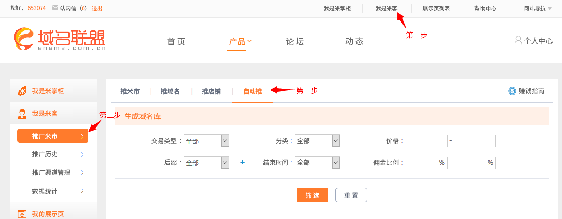Open the 分类 dropdown
The image size is (562, 219).
tap(317, 141)
